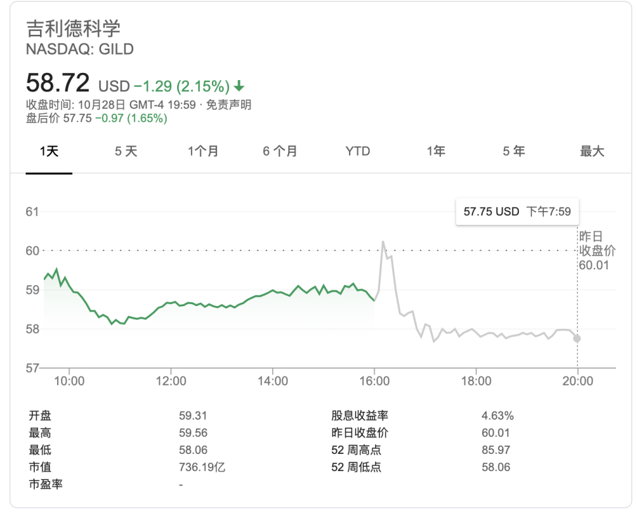The height and width of the screenshot is (513, 637).
Task: Click the after-hours spike peak on chart
Action: pyautogui.click(x=382, y=242)
